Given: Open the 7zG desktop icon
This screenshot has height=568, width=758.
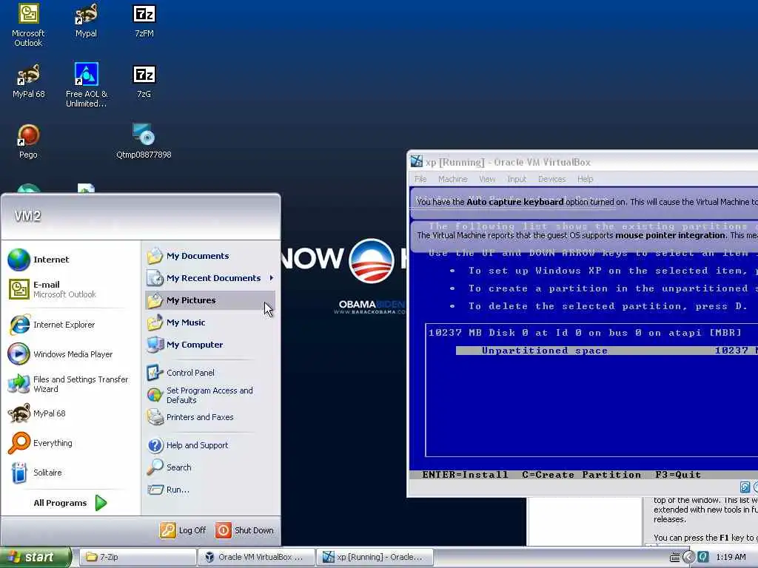Looking at the screenshot, I should click(x=144, y=81).
